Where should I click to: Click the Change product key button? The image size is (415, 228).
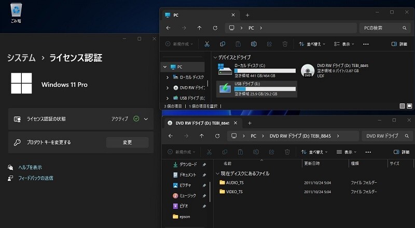coord(127,142)
